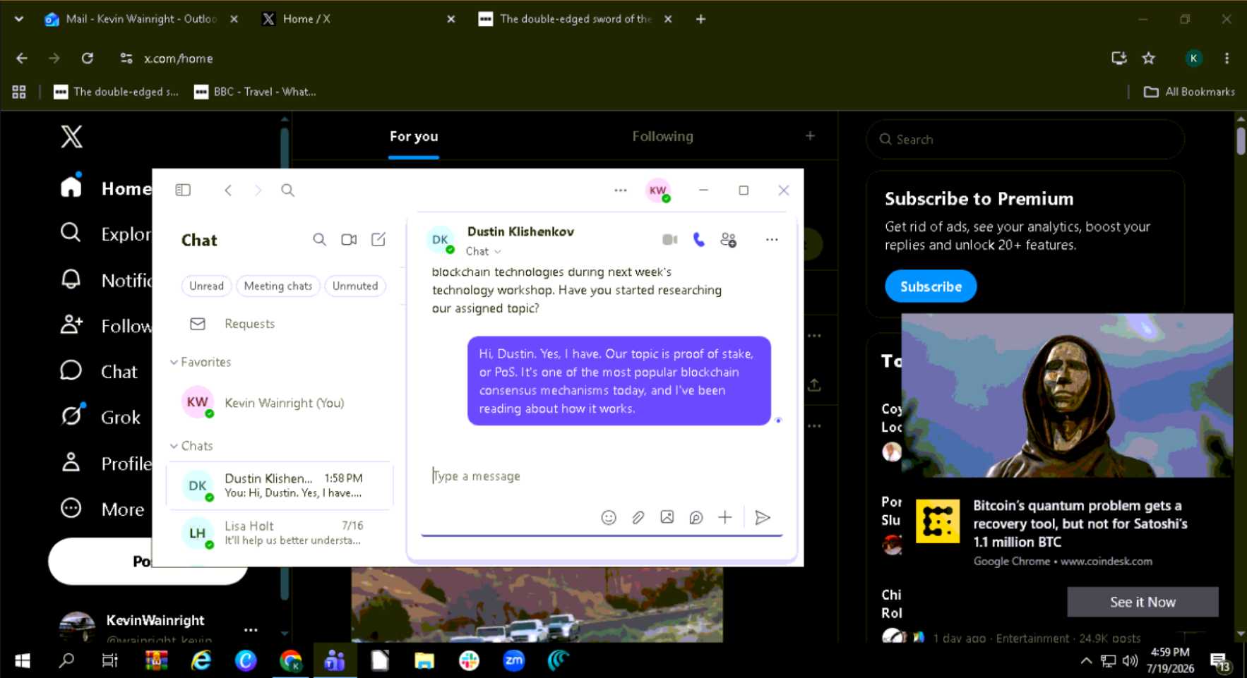Add people to the Dustin chat
Screen dimensions: 1247x678
coord(728,240)
